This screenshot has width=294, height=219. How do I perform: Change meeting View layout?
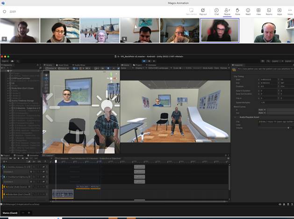click(x=258, y=11)
